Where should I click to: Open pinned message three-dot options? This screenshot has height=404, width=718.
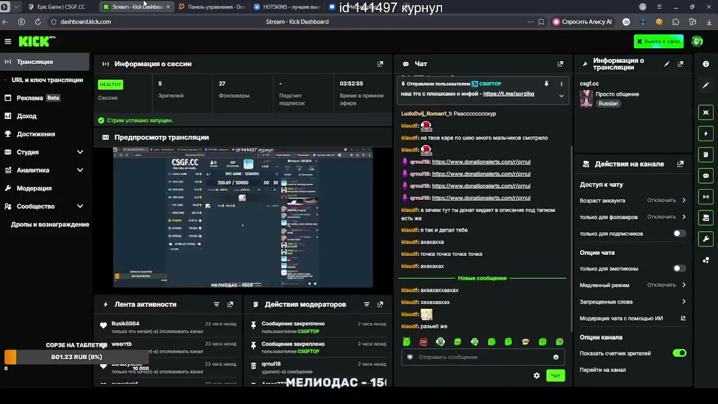point(561,84)
